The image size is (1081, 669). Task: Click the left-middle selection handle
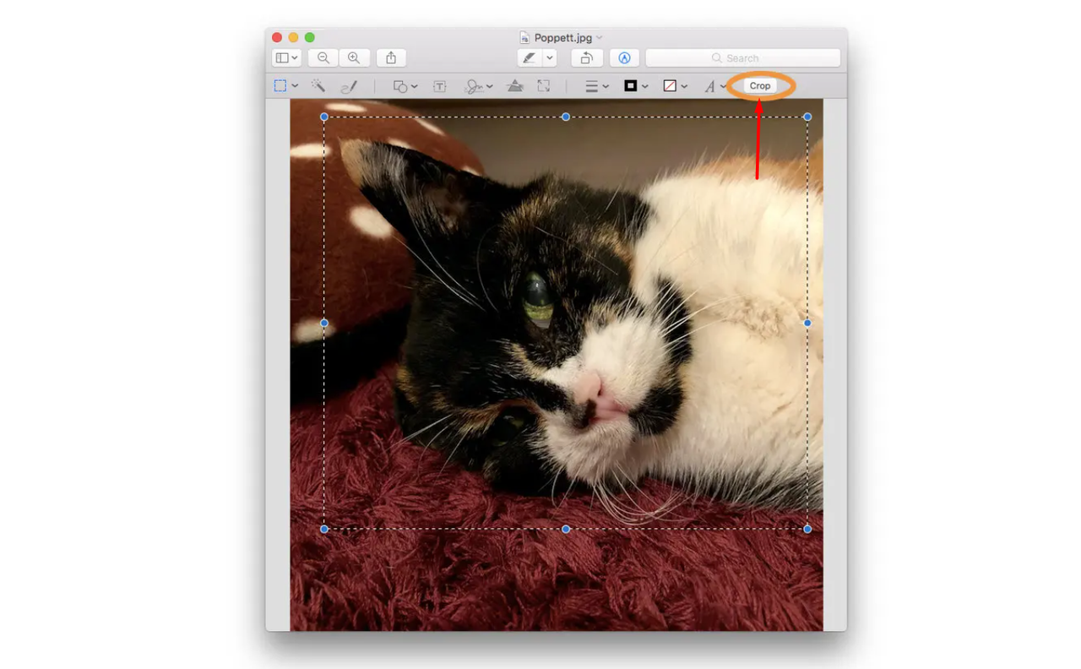click(324, 323)
